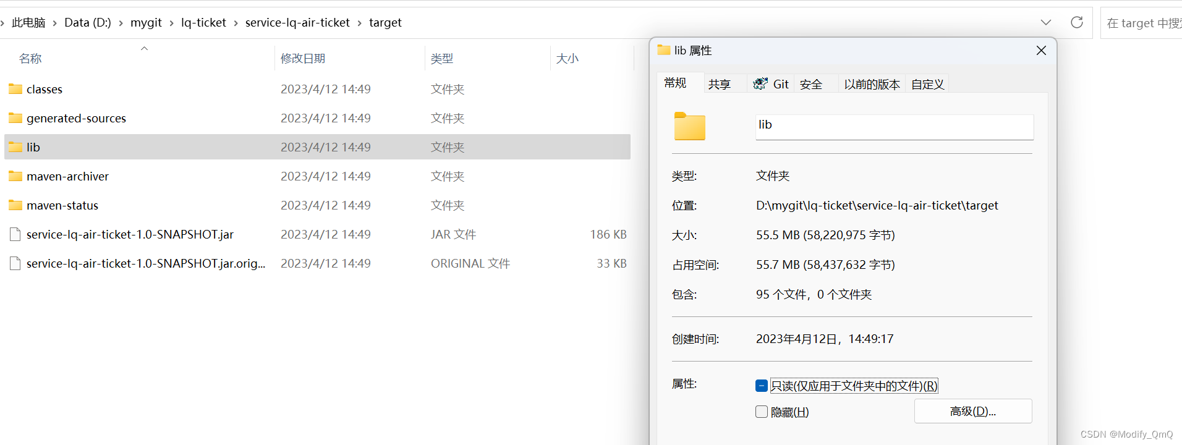The width and height of the screenshot is (1182, 445).
Task: Select the classes folder name
Action: [x=45, y=89]
